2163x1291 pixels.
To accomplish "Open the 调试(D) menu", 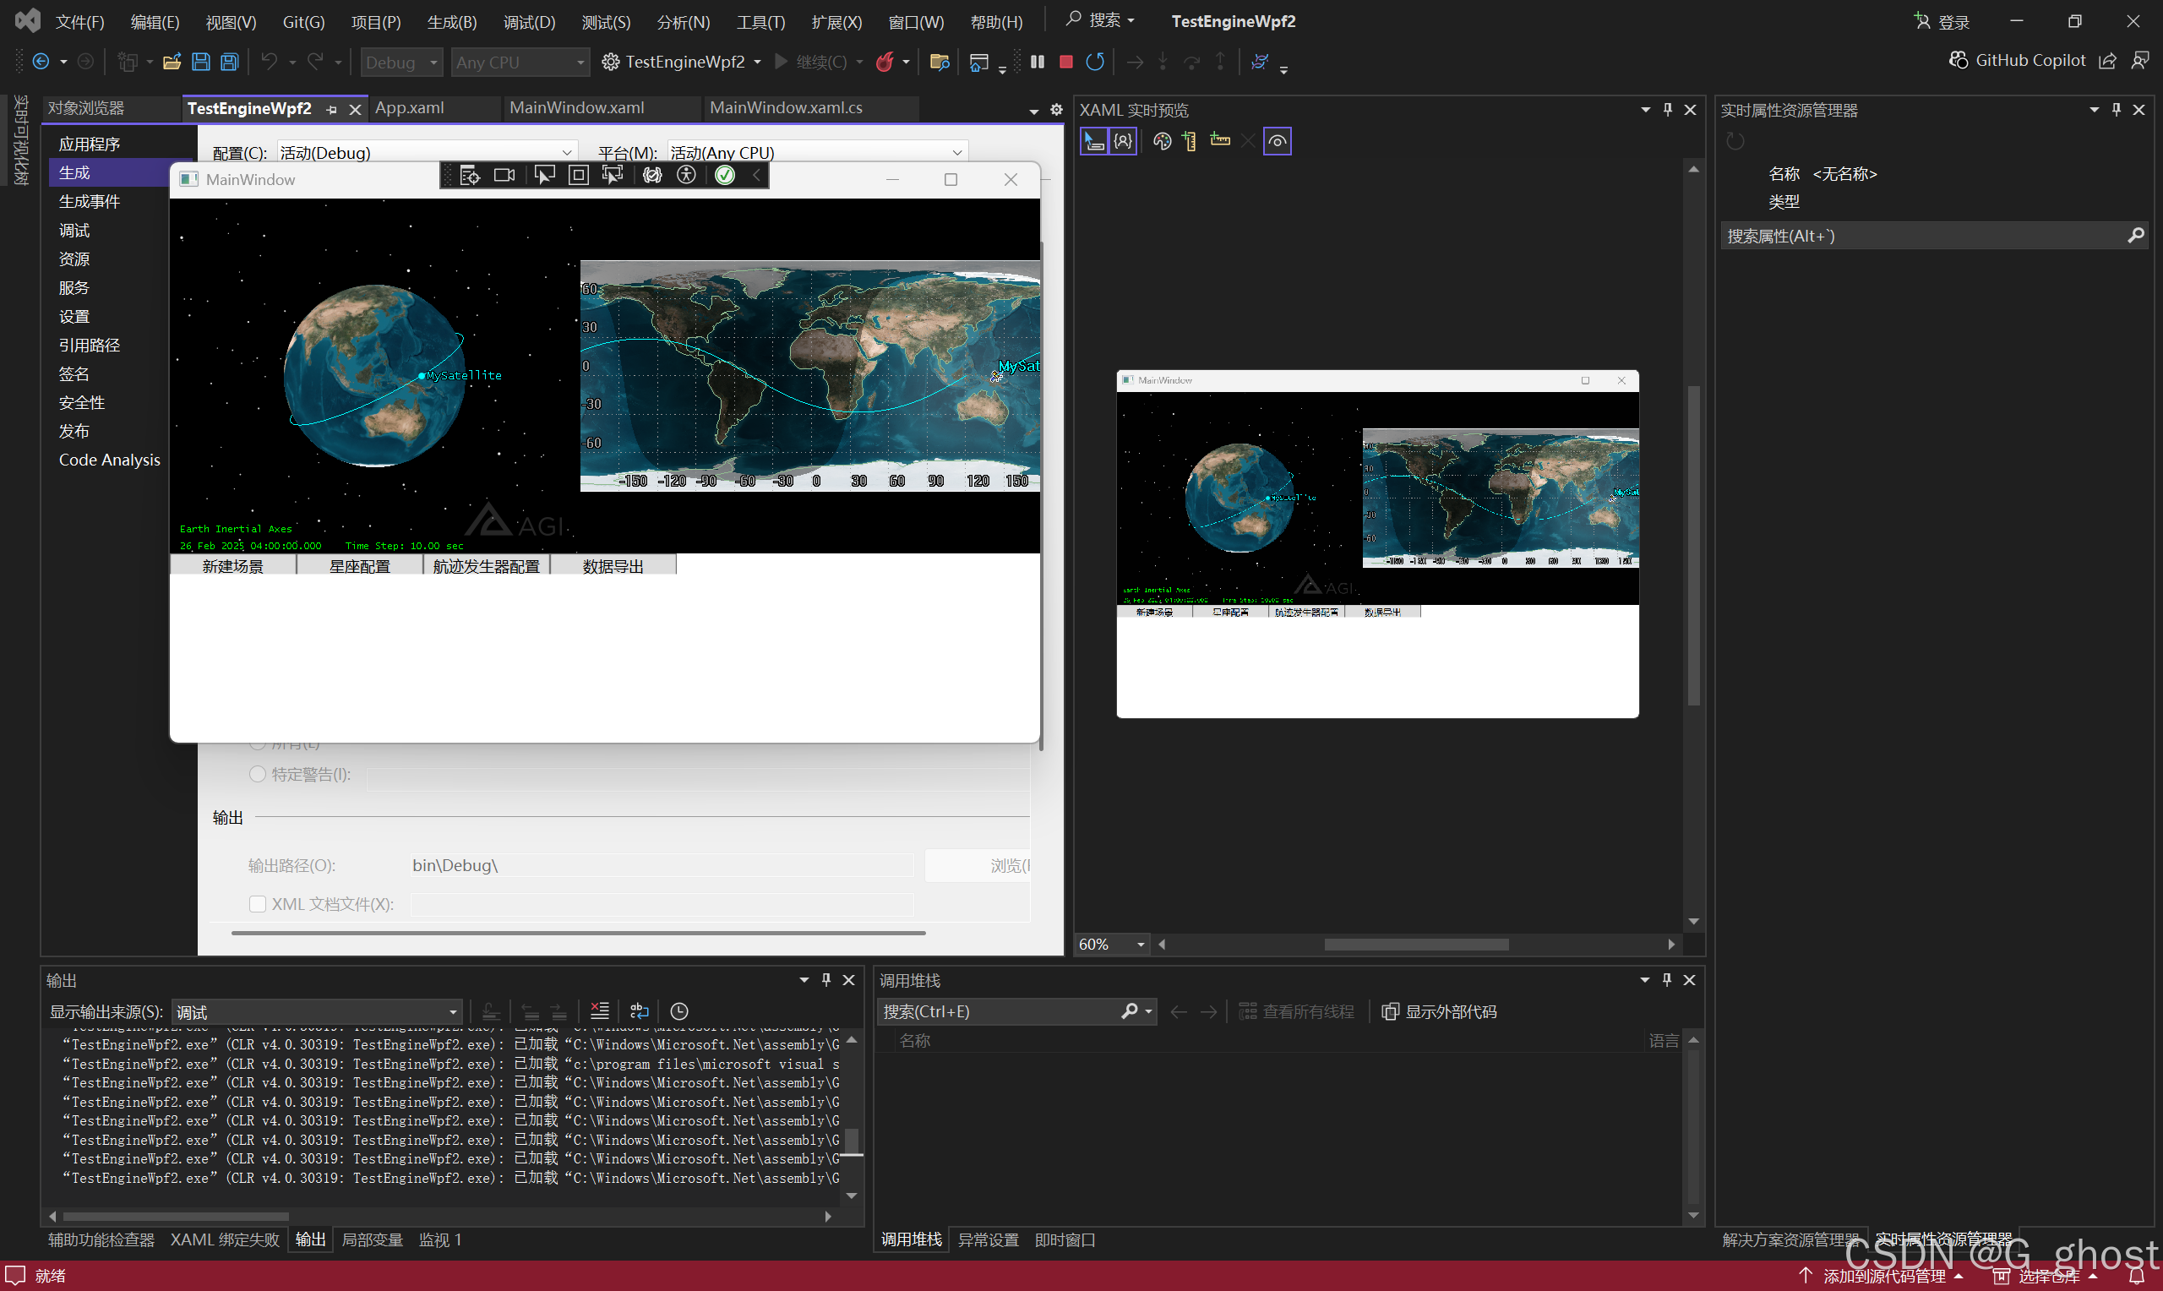I will [x=529, y=22].
